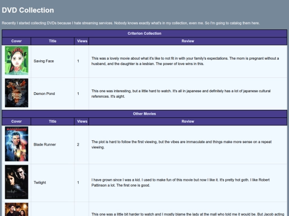Image resolution: width=289 pixels, height=216 pixels.
Task: Click the Blade Runner review text
Action: click(x=181, y=145)
